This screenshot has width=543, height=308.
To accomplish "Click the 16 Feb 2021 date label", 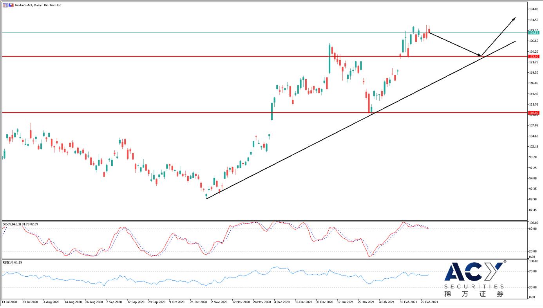I will coord(409,302).
